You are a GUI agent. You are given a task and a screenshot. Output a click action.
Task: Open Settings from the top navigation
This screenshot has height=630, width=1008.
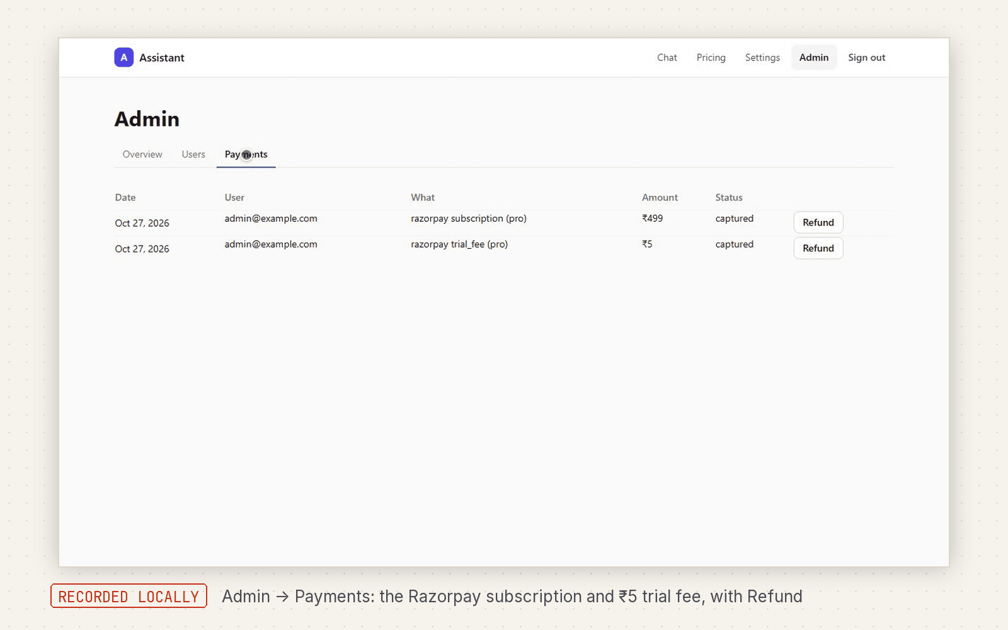point(762,57)
